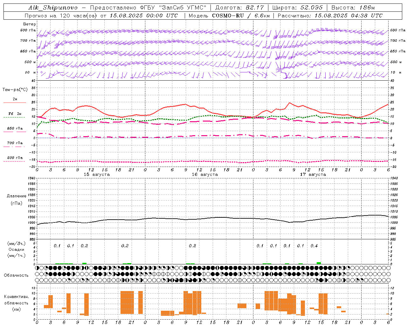The image size is (407, 325).
Task: Click Рассчитано: 15.08.2025 04:38 UTC timestamp
Action: click(330, 16)
